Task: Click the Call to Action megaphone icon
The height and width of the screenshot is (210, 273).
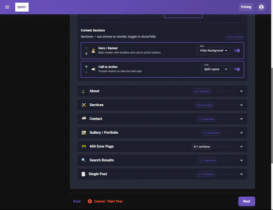Action: click(x=94, y=69)
